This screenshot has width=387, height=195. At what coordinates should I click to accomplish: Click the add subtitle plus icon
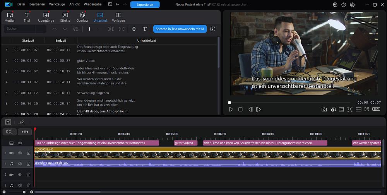89,29
